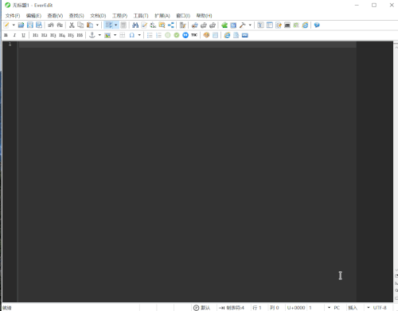Click the color palette icon

206,35
